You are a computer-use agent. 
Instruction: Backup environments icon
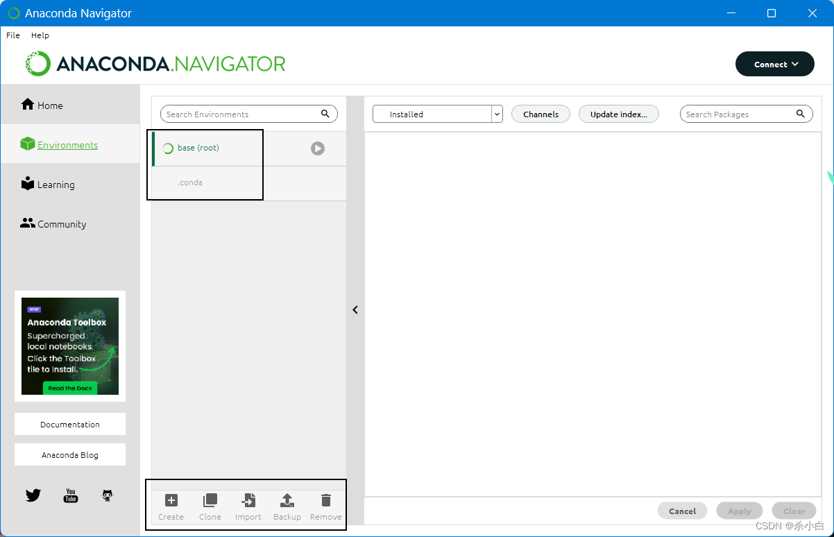tap(287, 500)
